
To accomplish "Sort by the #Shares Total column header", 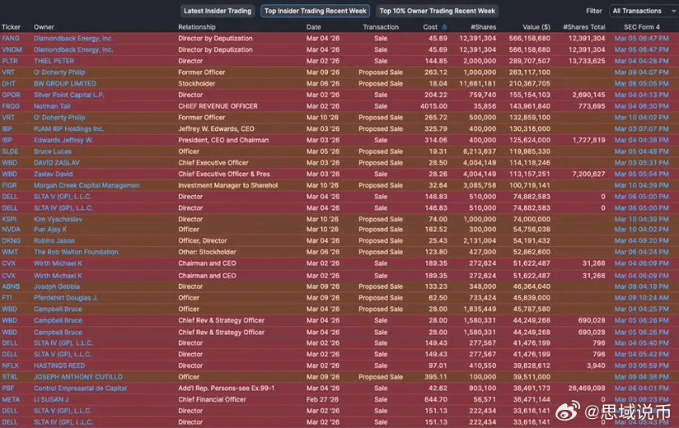I will 584,27.
